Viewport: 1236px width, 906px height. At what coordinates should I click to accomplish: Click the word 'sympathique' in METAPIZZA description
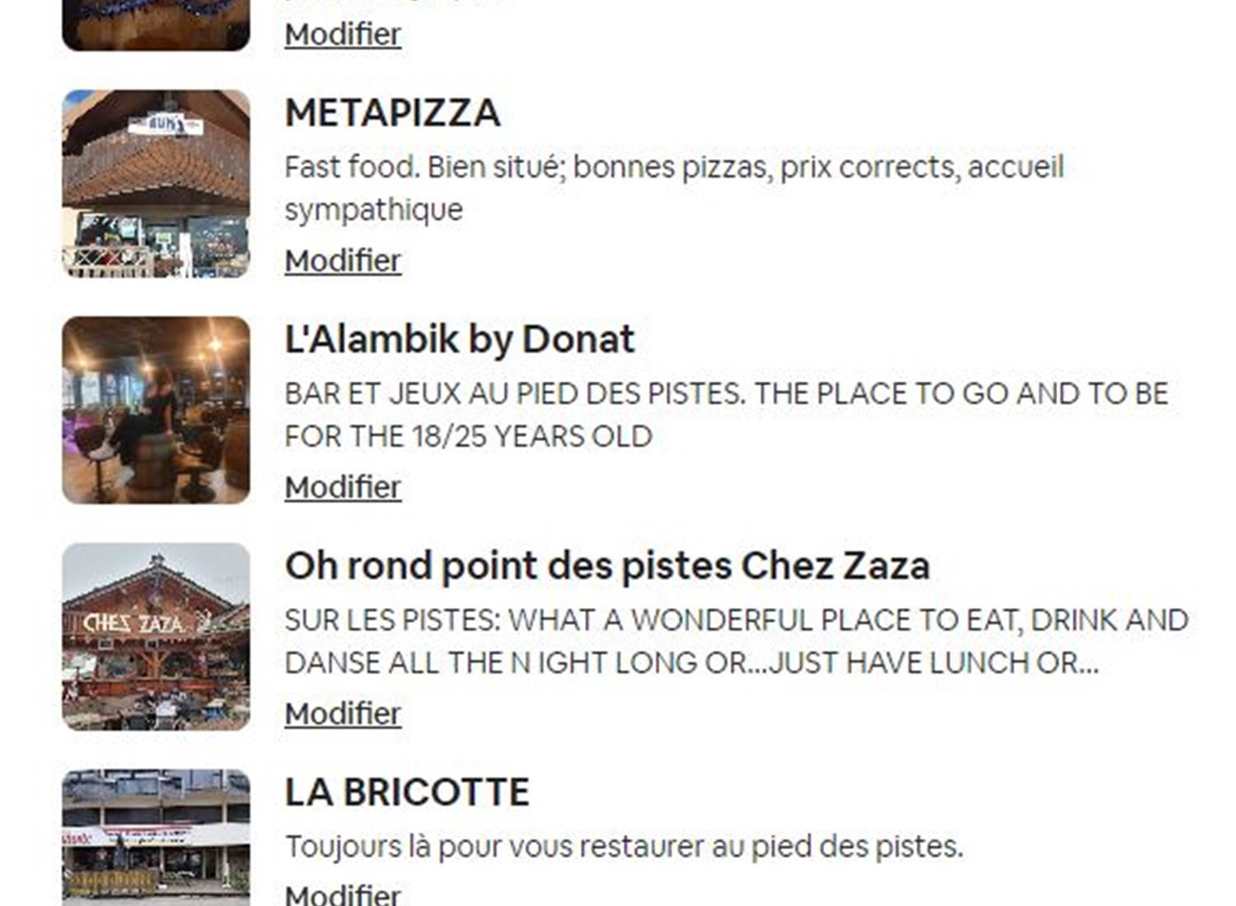(x=373, y=210)
